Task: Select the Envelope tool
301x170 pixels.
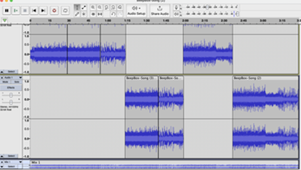Action: pos(84,8)
